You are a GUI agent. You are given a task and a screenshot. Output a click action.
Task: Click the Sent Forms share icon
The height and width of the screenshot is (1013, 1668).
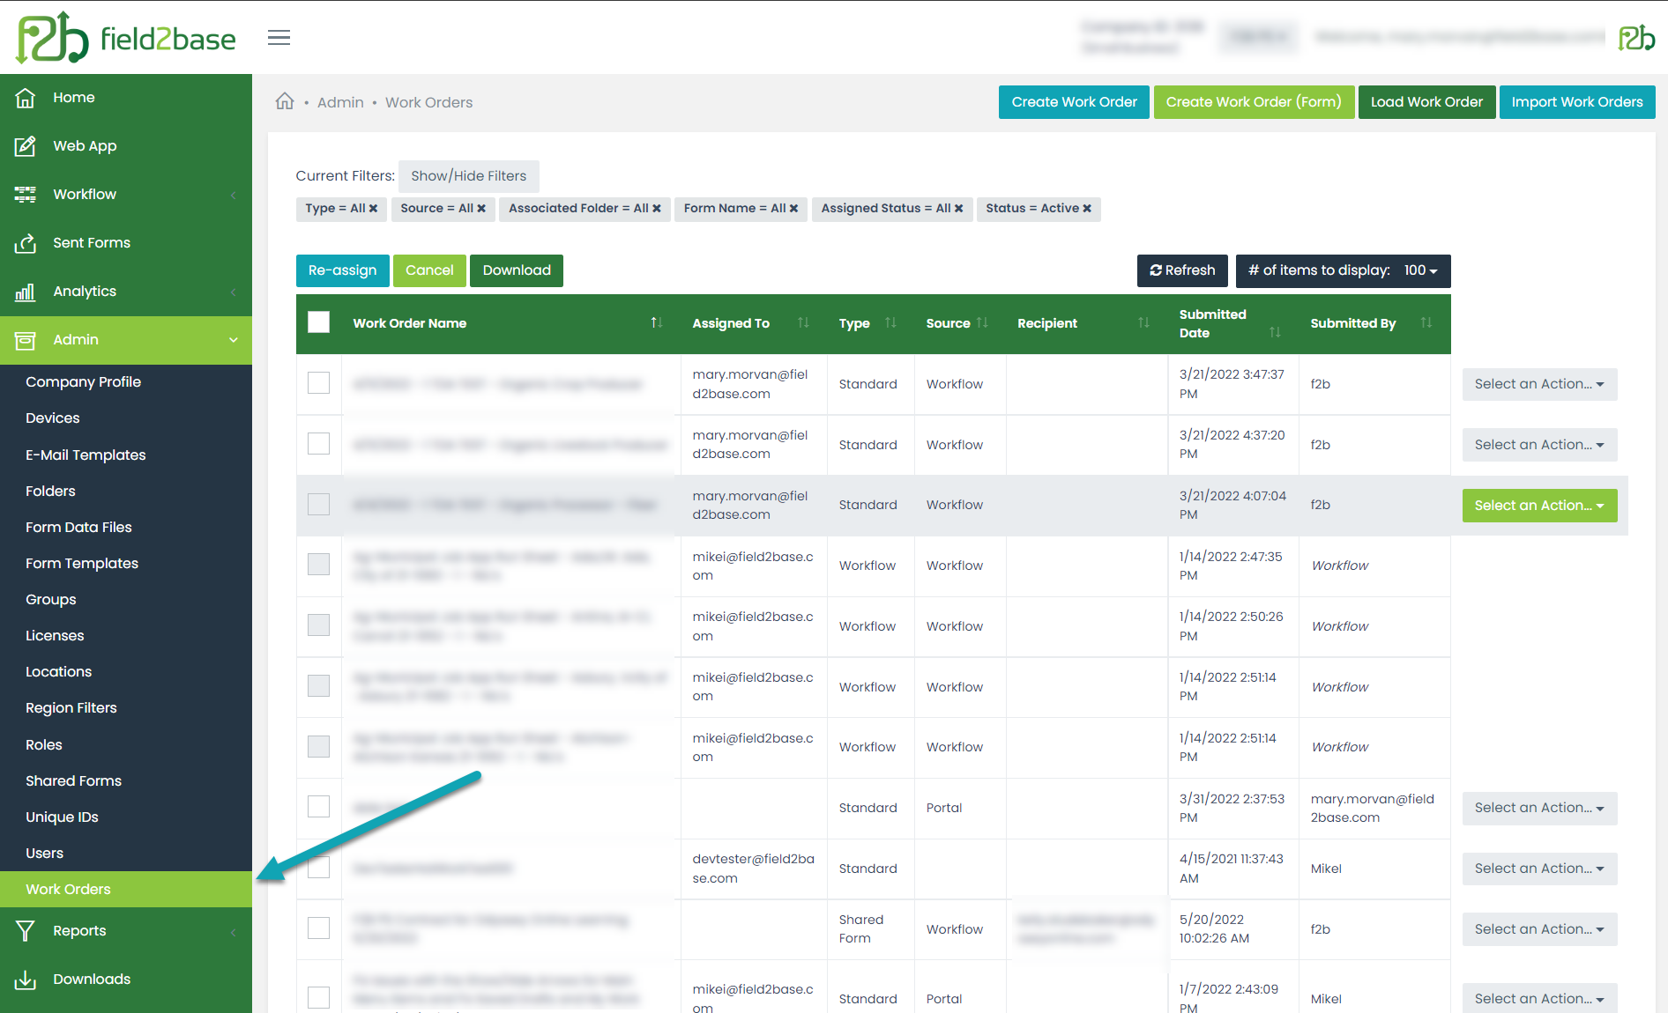click(26, 243)
